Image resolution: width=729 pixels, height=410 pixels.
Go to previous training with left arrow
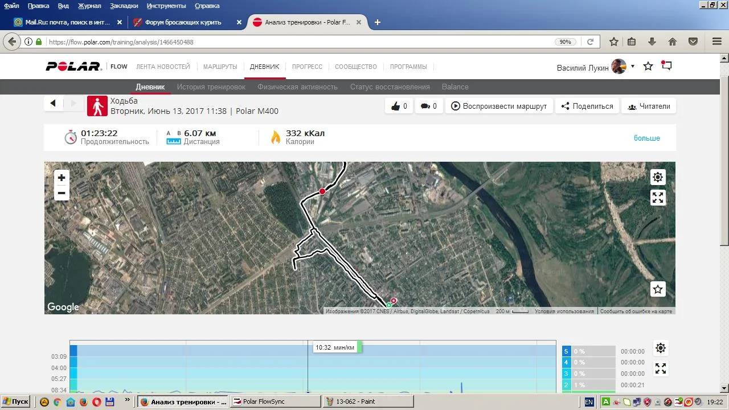tap(53, 103)
